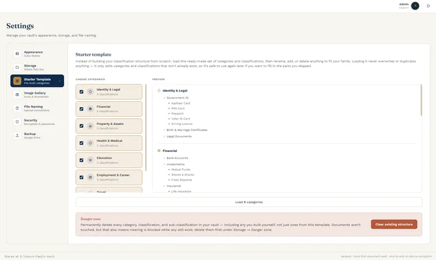Screen dimensions: 436x260
Task: Click the Starter Template grid icon
Action: pyautogui.click(x=17, y=81)
